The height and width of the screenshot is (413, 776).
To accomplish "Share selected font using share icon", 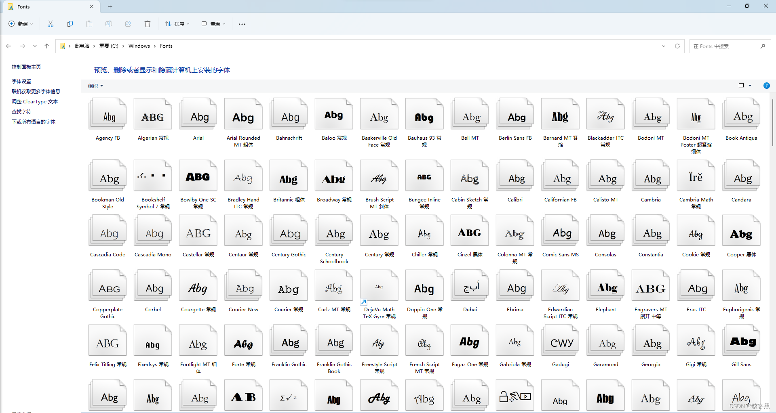I will [128, 24].
